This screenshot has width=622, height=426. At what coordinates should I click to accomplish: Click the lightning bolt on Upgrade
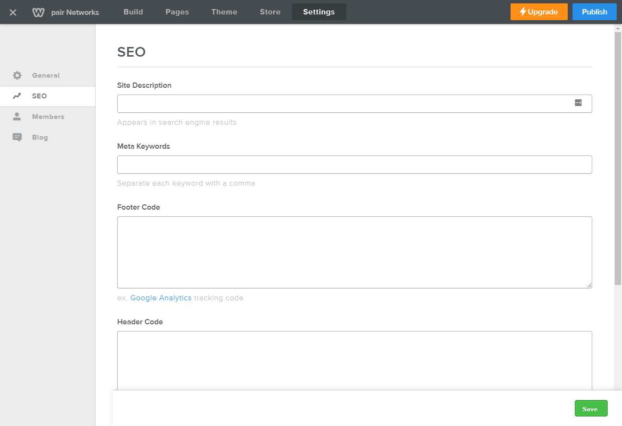coord(523,12)
